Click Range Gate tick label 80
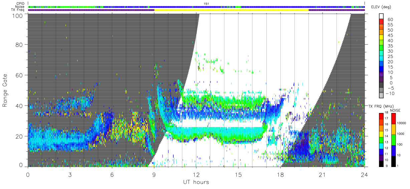 19,44
